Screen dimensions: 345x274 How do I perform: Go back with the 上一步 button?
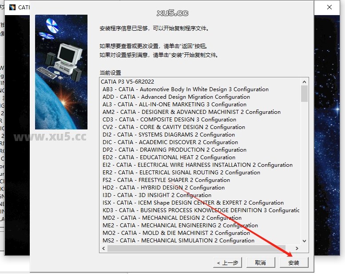click(228, 262)
